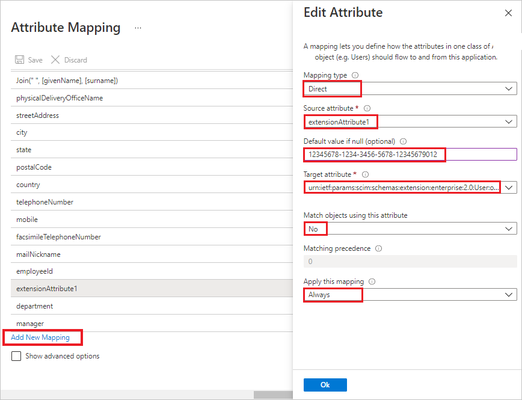Screen dimensions: 522x400
Task: Click the Save button label
Action: point(35,60)
